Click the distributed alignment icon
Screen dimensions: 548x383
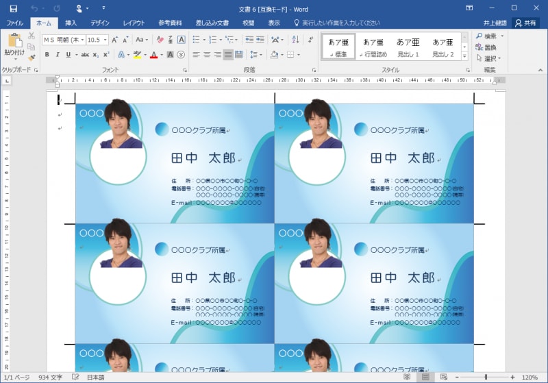coord(239,55)
